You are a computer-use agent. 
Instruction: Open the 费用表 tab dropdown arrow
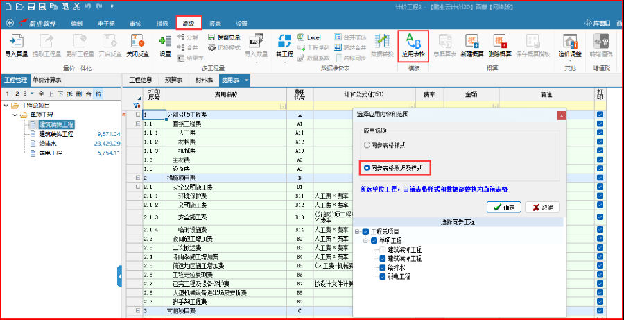(x=246, y=81)
